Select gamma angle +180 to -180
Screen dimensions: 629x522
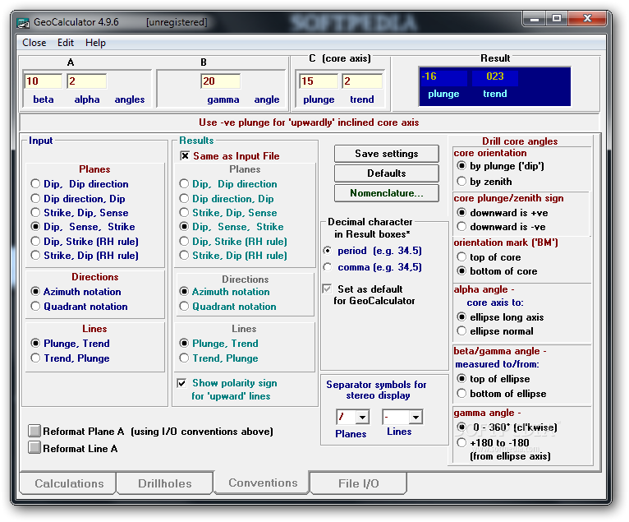point(461,443)
